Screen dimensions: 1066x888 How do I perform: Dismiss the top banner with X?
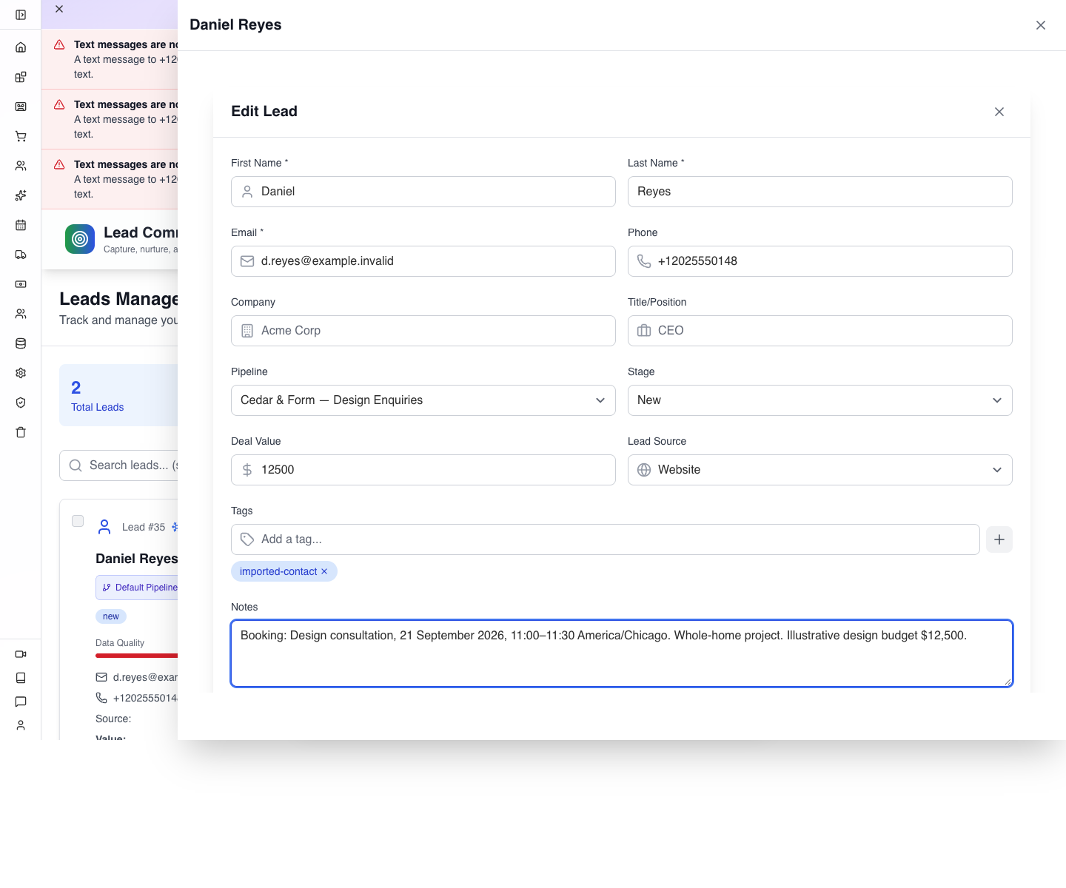(x=59, y=9)
